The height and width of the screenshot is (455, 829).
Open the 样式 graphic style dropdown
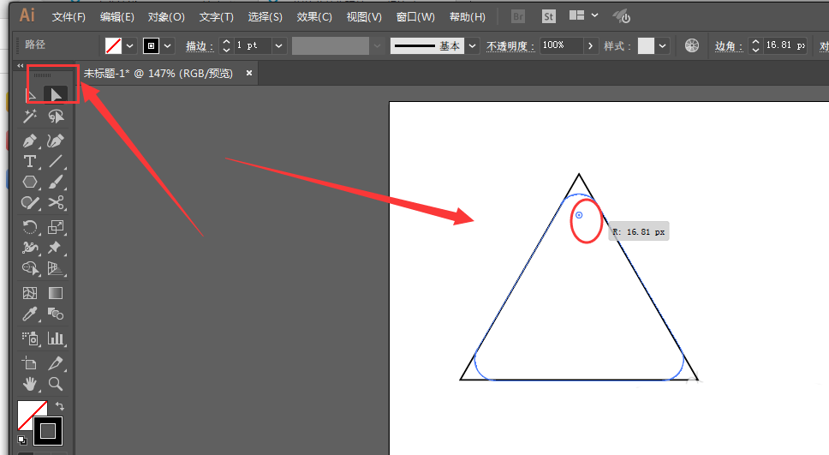(x=663, y=46)
